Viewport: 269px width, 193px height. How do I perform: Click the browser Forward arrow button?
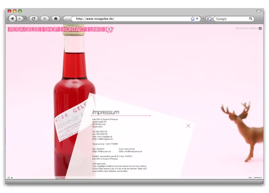[20, 18]
